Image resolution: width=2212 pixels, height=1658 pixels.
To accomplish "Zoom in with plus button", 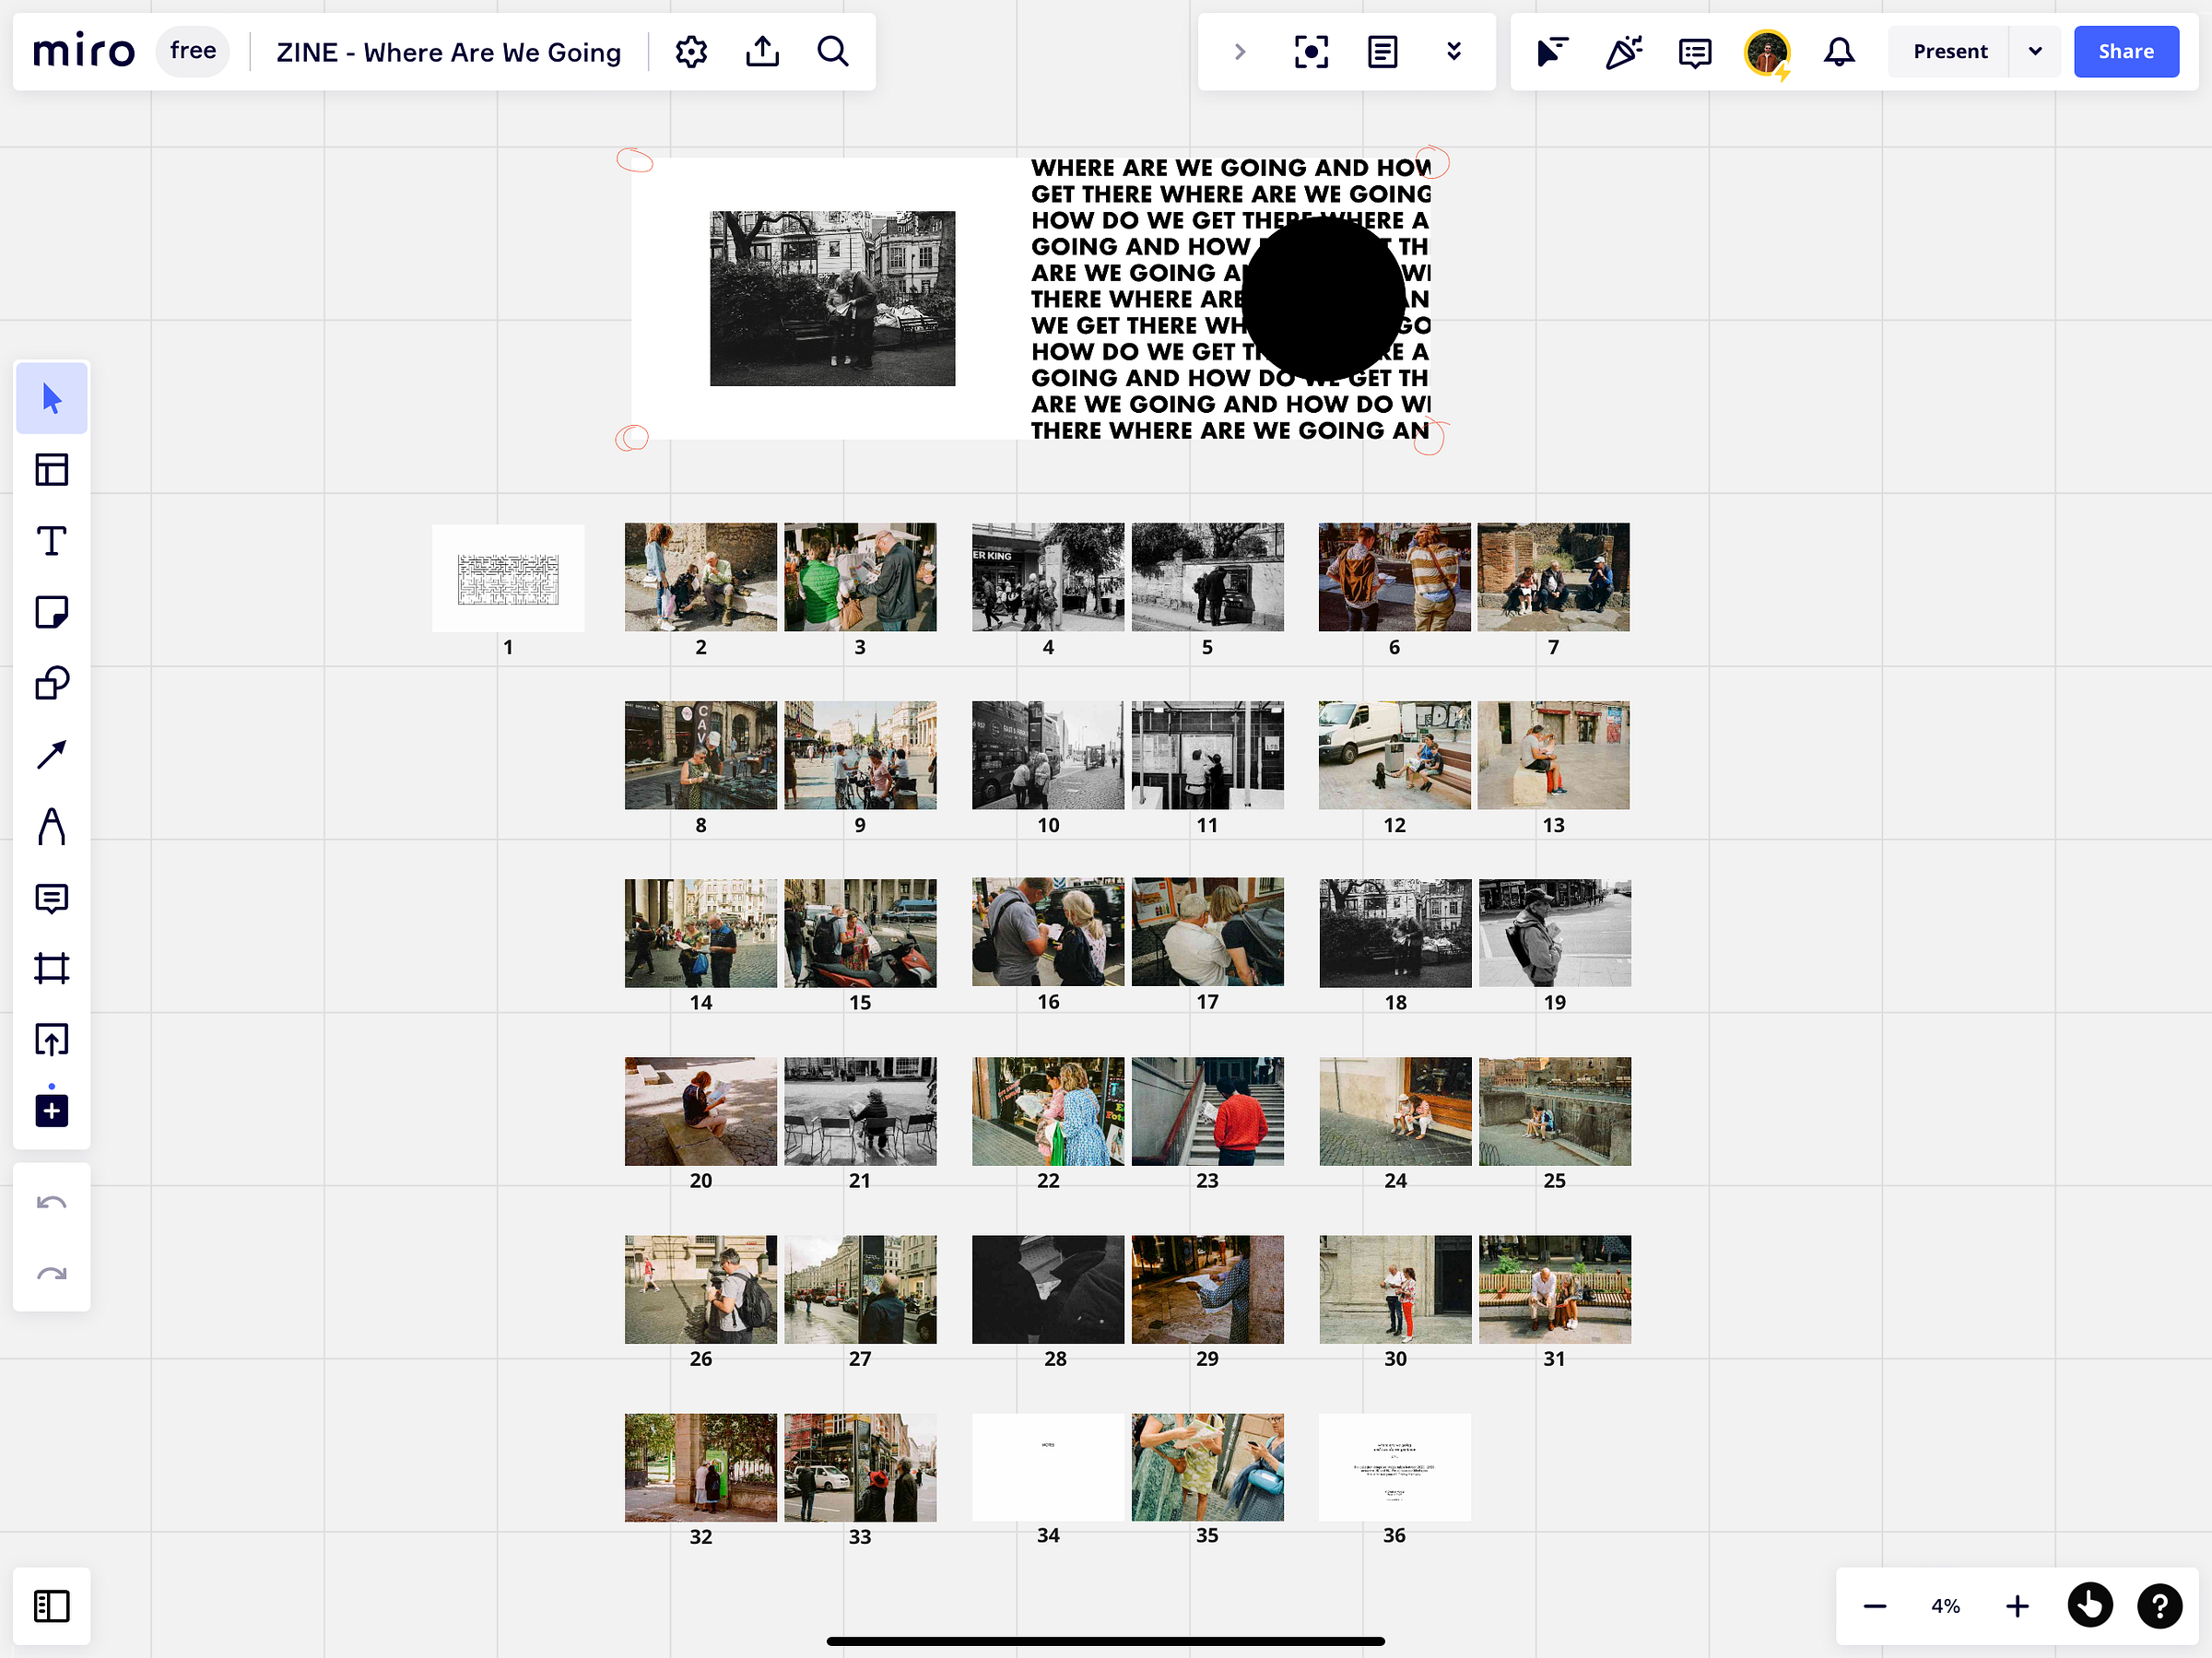I will 2017,1606.
